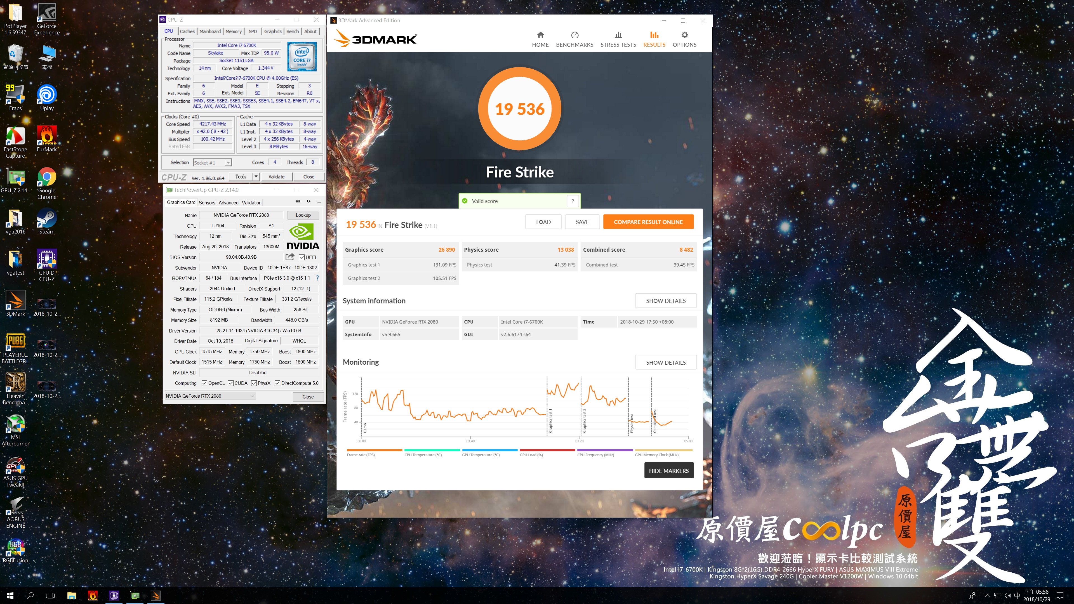Viewport: 1074px width, 604px height.
Task: Launch FurMark from the desktop
Action: pyautogui.click(x=47, y=139)
